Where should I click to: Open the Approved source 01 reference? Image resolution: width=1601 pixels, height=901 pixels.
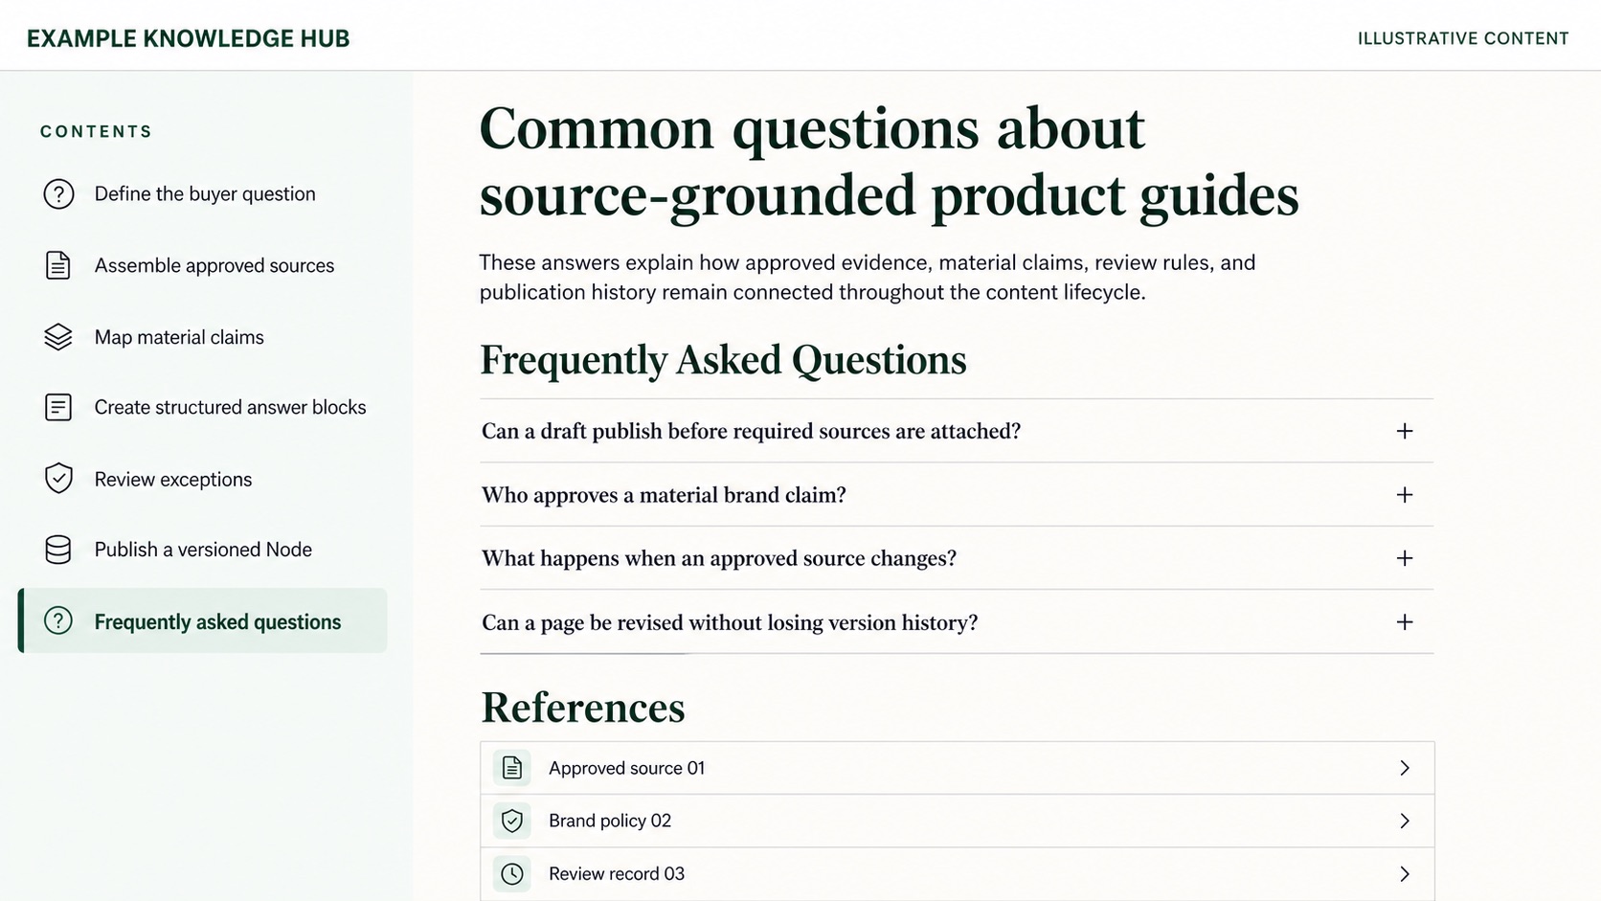[x=957, y=768]
